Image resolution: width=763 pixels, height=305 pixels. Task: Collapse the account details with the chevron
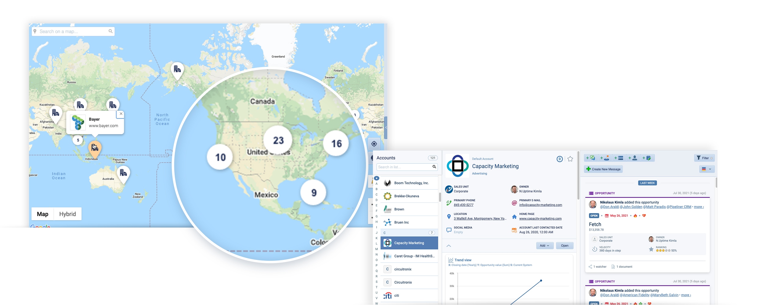point(449,246)
